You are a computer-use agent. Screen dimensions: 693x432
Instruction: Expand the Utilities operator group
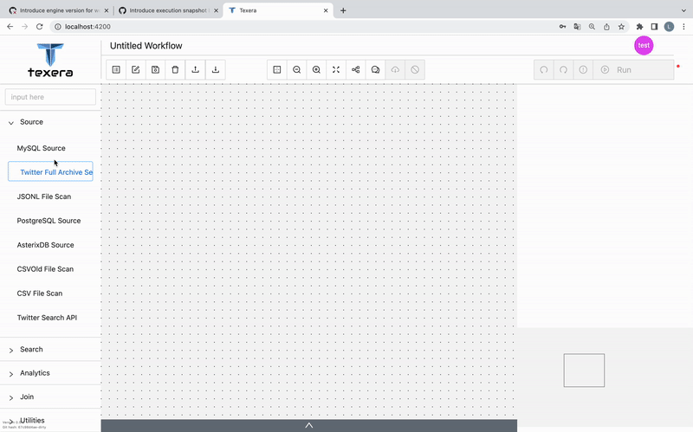coord(50,421)
